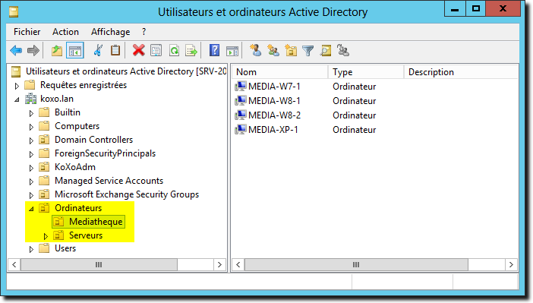The image size is (533, 303).
Task: Click the new organizational unit icon
Action: (291, 50)
